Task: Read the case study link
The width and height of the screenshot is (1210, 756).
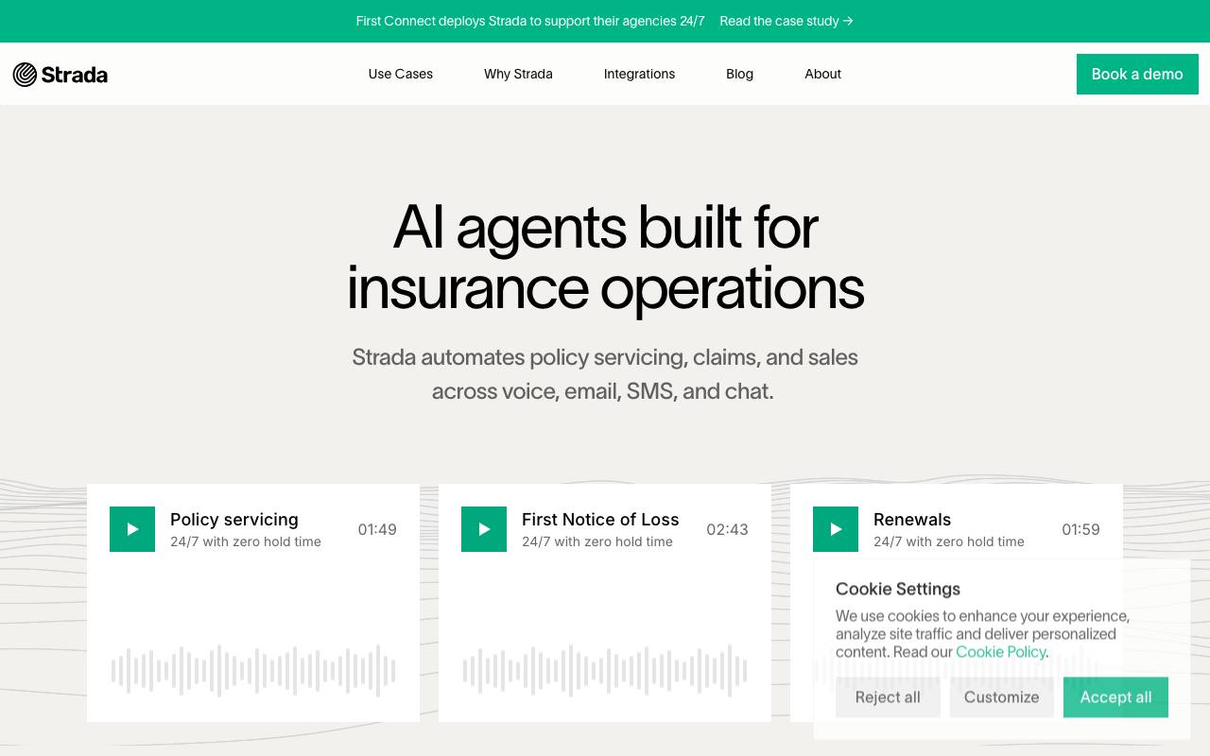Action: pyautogui.click(x=786, y=21)
